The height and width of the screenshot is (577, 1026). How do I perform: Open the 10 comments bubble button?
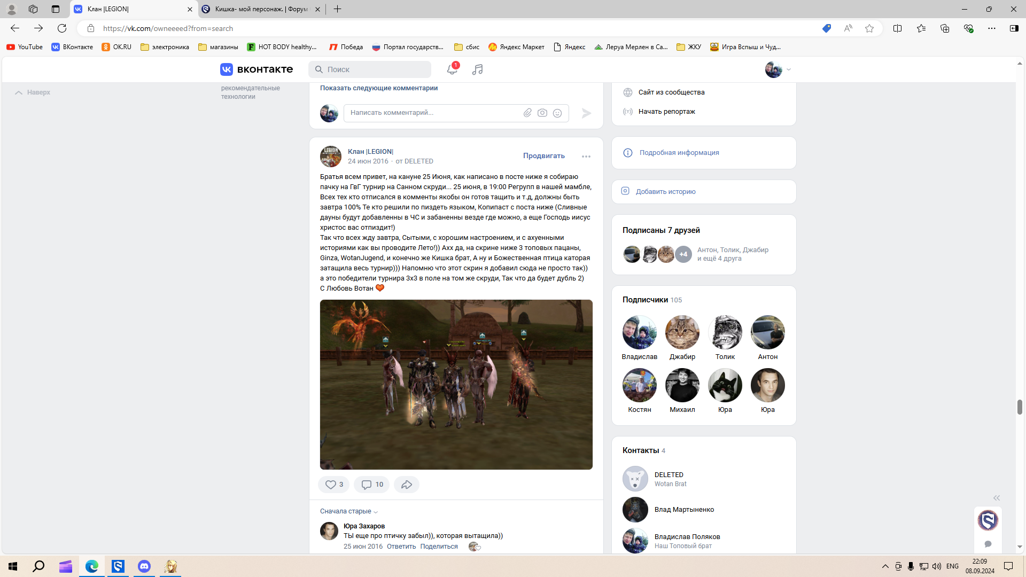372,485
